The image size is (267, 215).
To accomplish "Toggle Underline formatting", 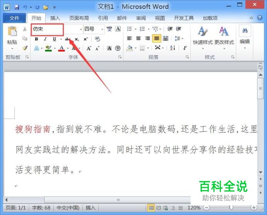I will [54, 39].
